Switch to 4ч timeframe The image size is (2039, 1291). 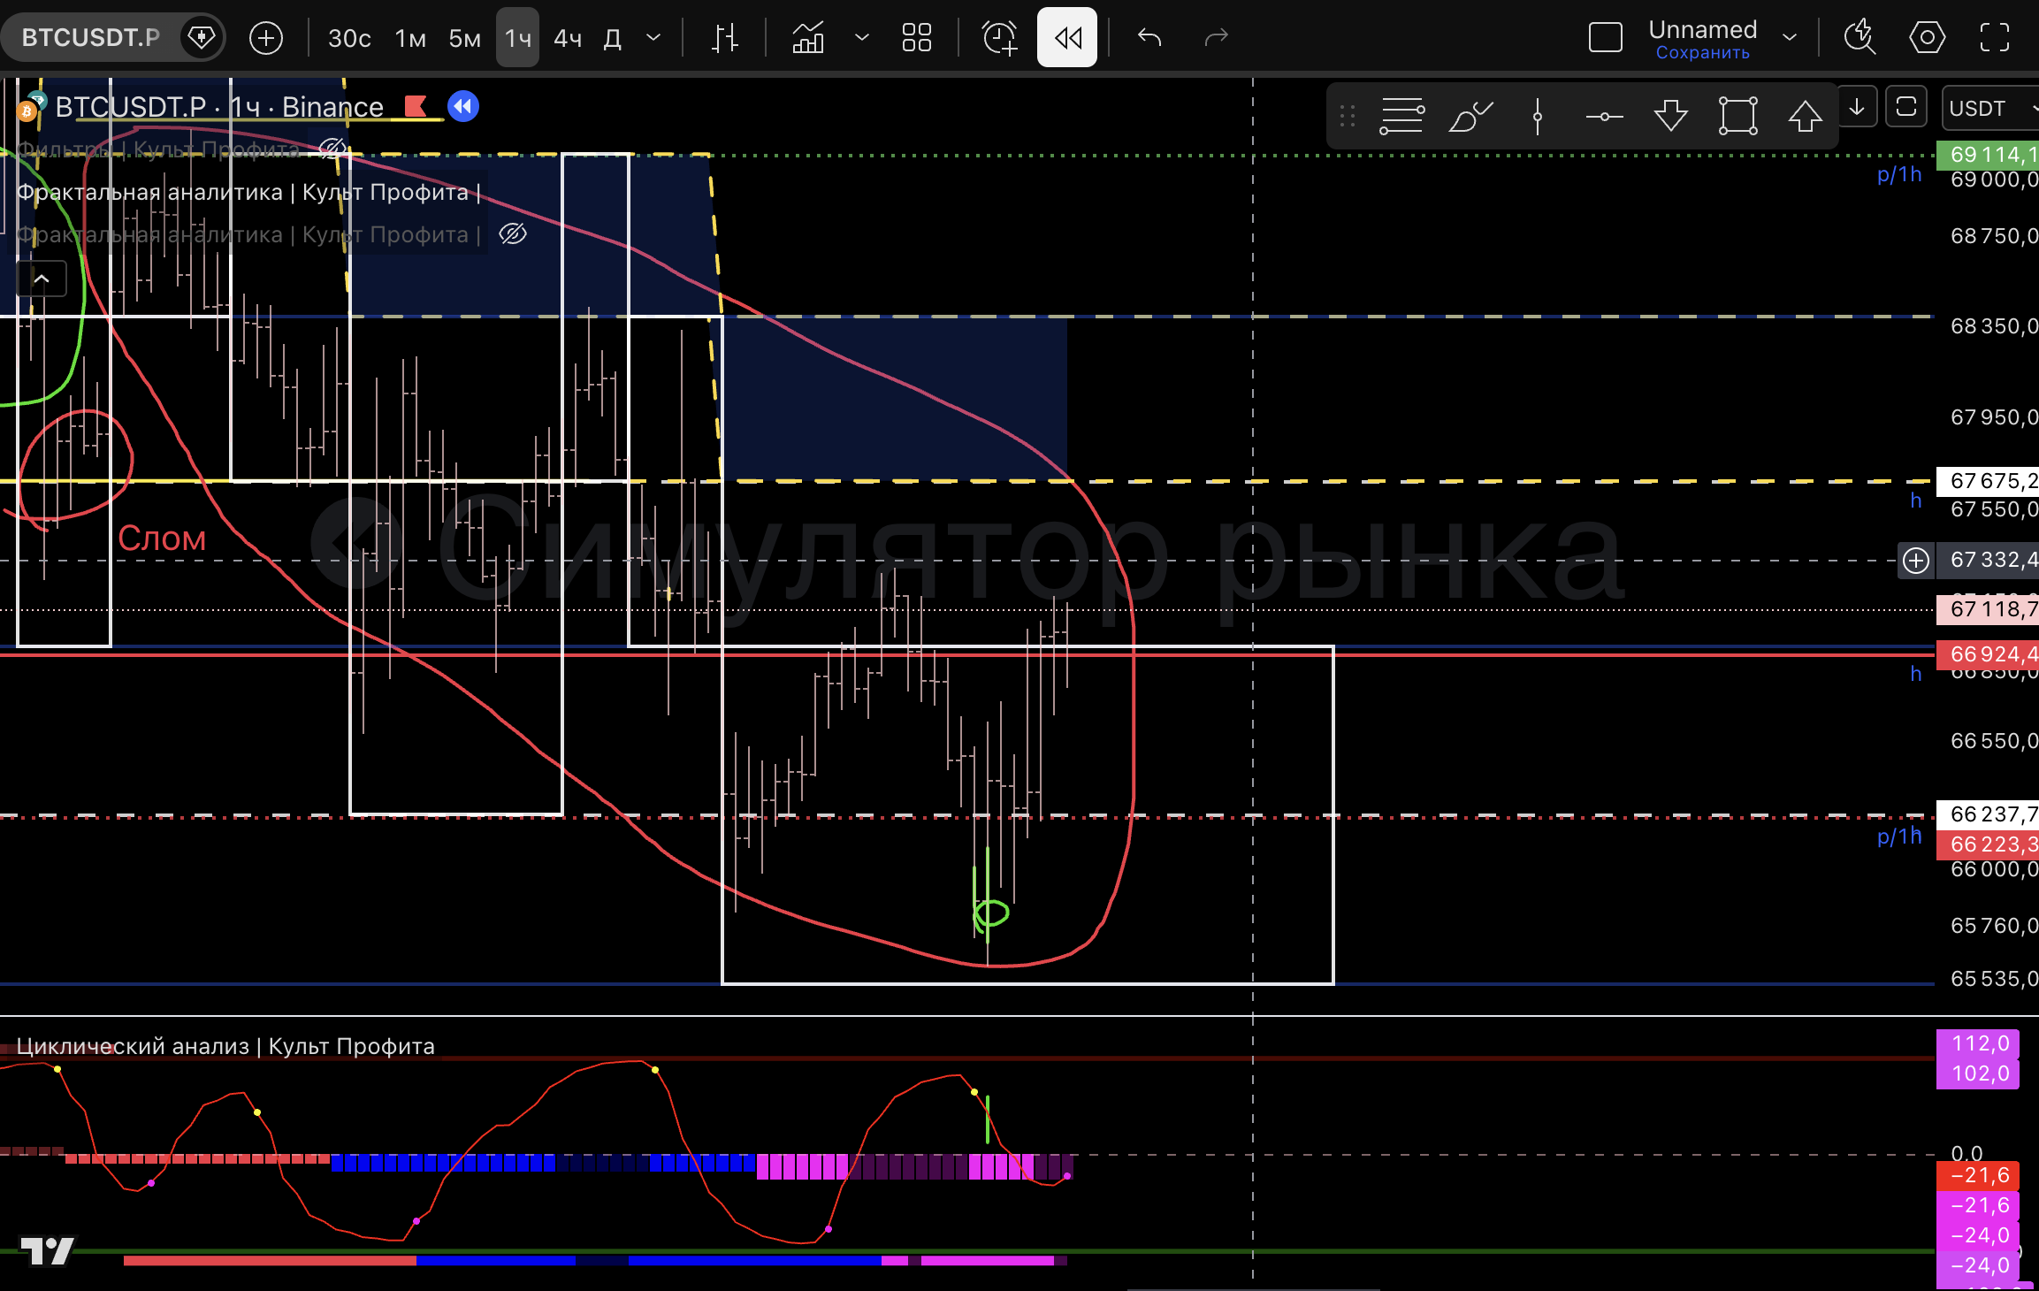click(567, 38)
